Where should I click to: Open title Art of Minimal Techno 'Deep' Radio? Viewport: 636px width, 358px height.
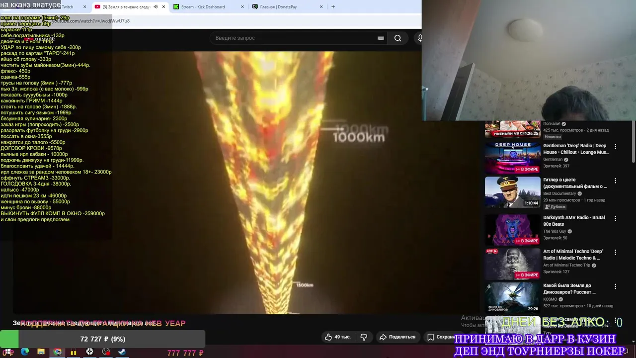[x=573, y=255]
